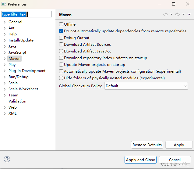Viewport: 194px width, 169px height.
Task: Select the Maven tree item
Action: (15, 59)
